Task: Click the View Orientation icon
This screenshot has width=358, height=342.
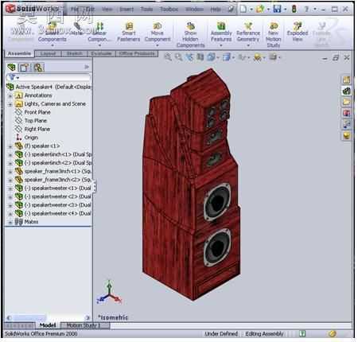Action: [x=211, y=56]
